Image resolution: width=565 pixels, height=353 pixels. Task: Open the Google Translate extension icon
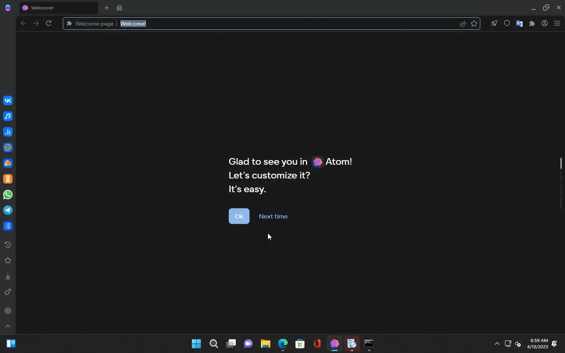(520, 24)
